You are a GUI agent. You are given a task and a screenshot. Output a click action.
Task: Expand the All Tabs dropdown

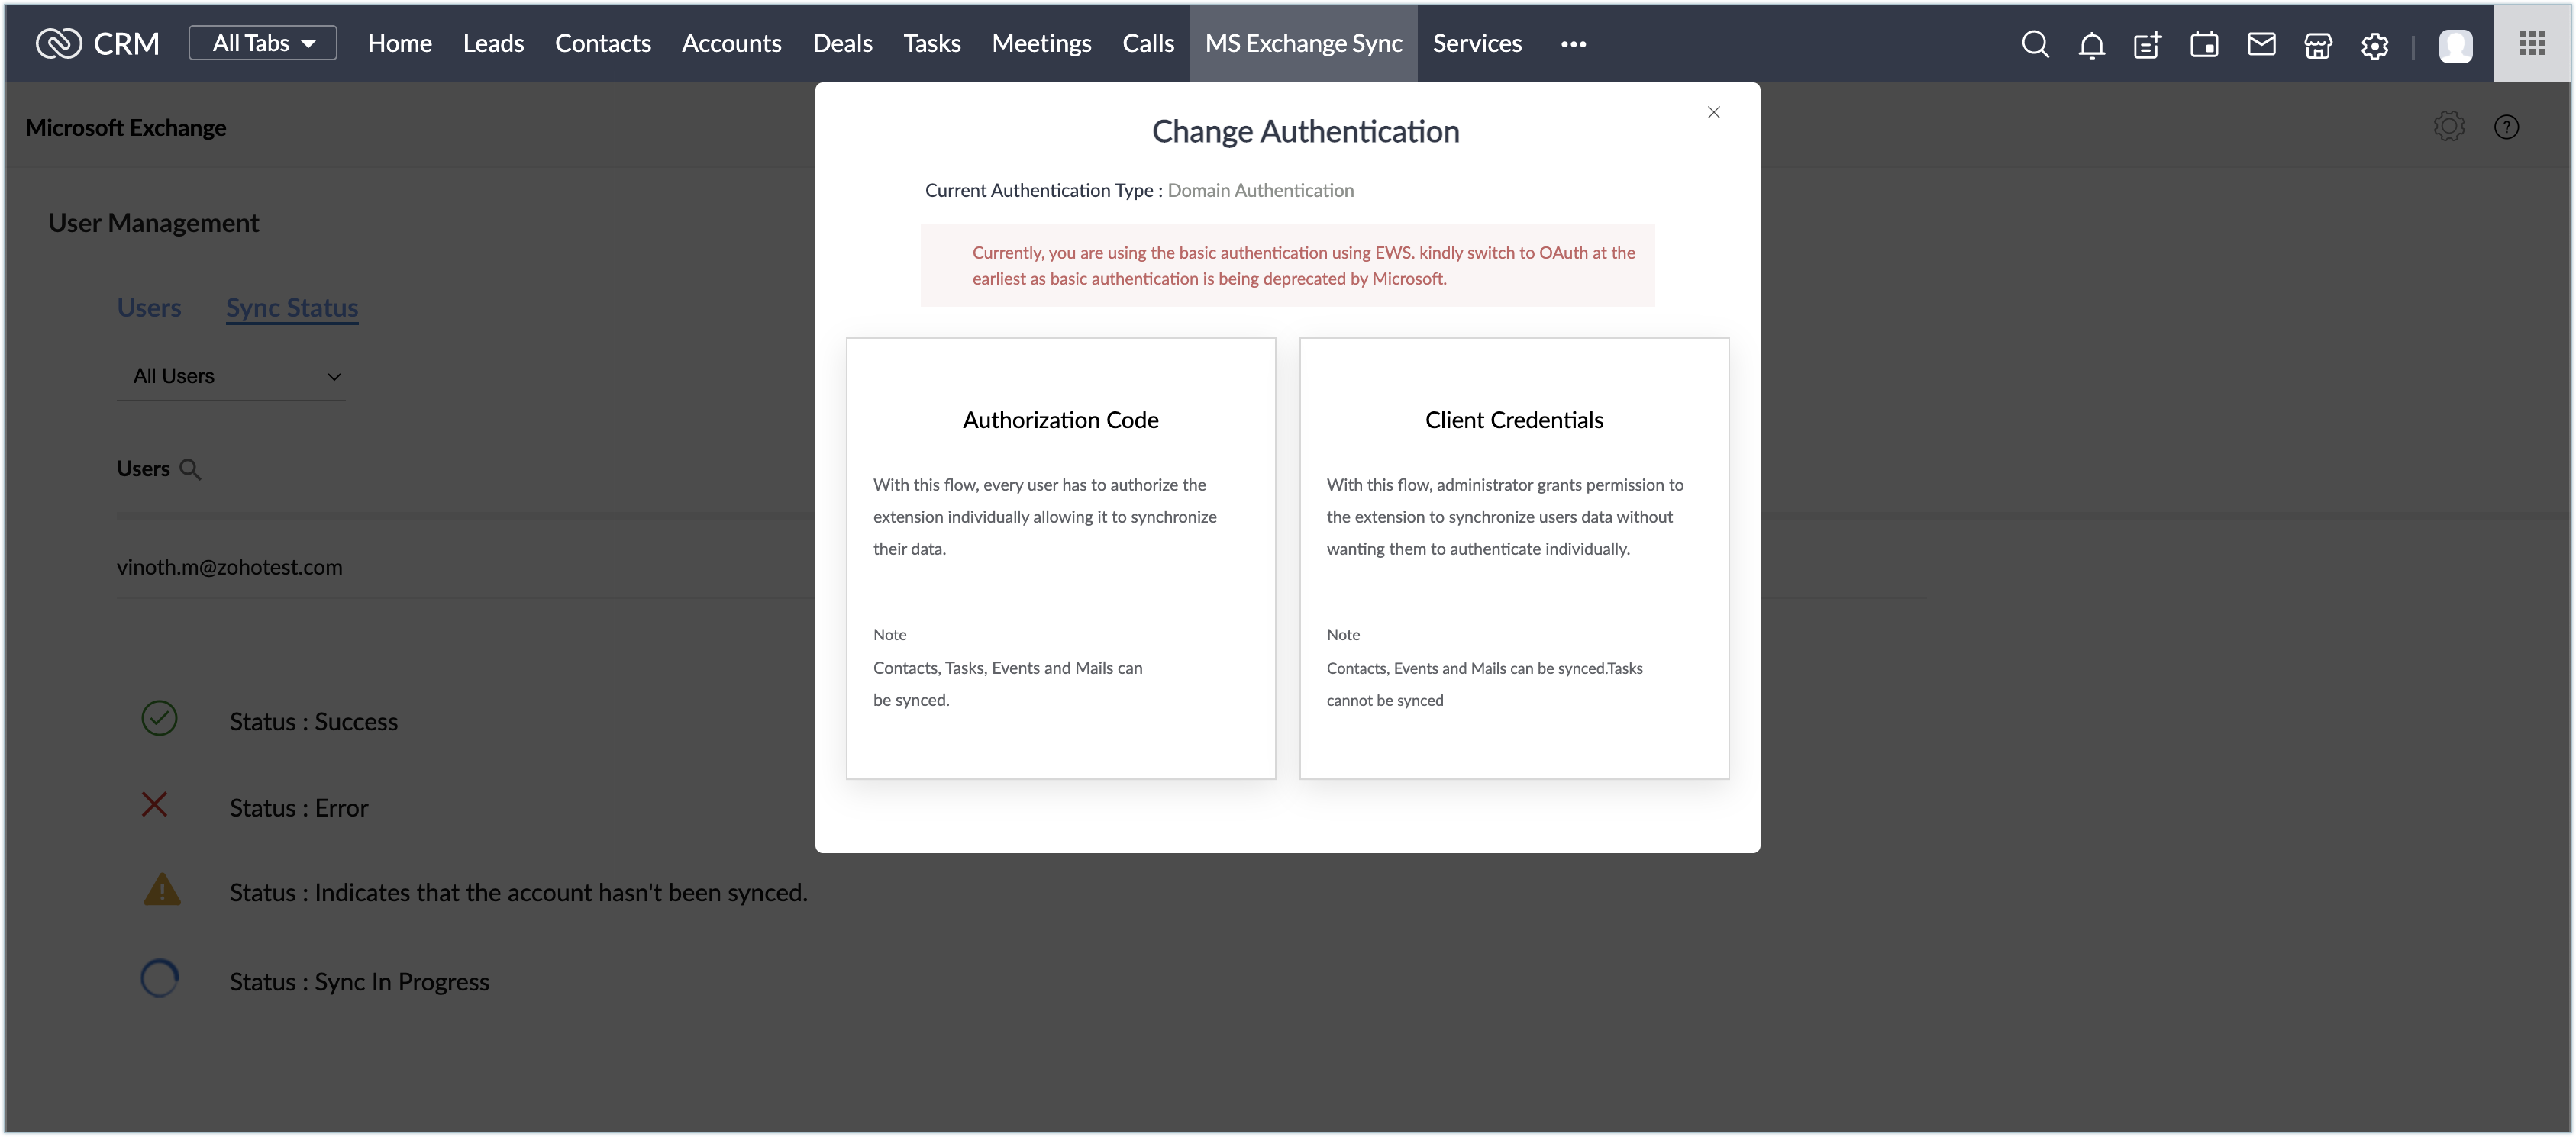pyautogui.click(x=262, y=43)
